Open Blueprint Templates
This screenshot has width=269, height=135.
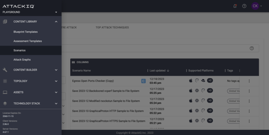click(25, 32)
